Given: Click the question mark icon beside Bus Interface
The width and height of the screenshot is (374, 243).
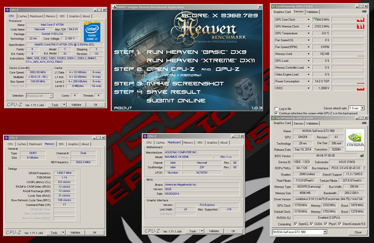Looking at the screenshot, I should coord(364,168).
